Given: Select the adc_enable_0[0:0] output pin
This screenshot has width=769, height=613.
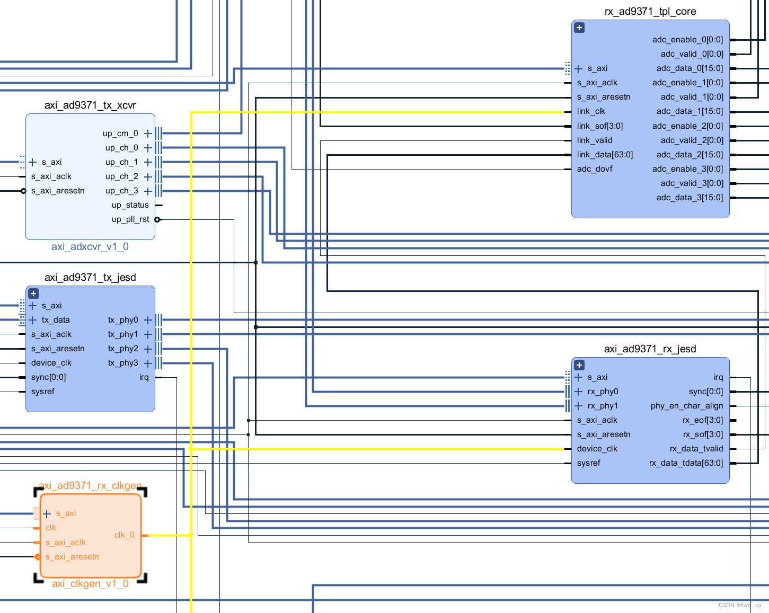Looking at the screenshot, I should [687, 40].
